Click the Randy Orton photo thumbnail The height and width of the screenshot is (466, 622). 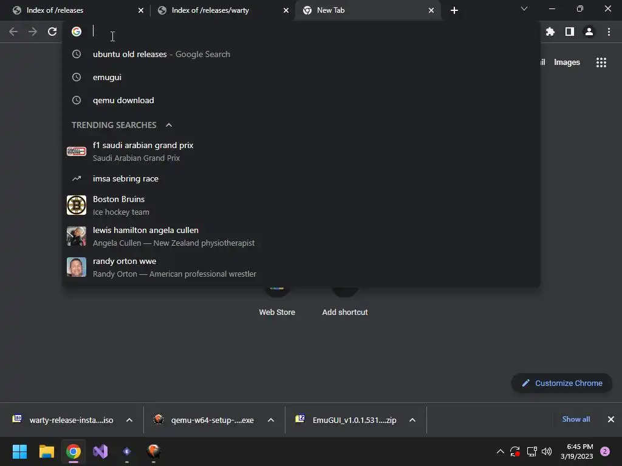77,267
